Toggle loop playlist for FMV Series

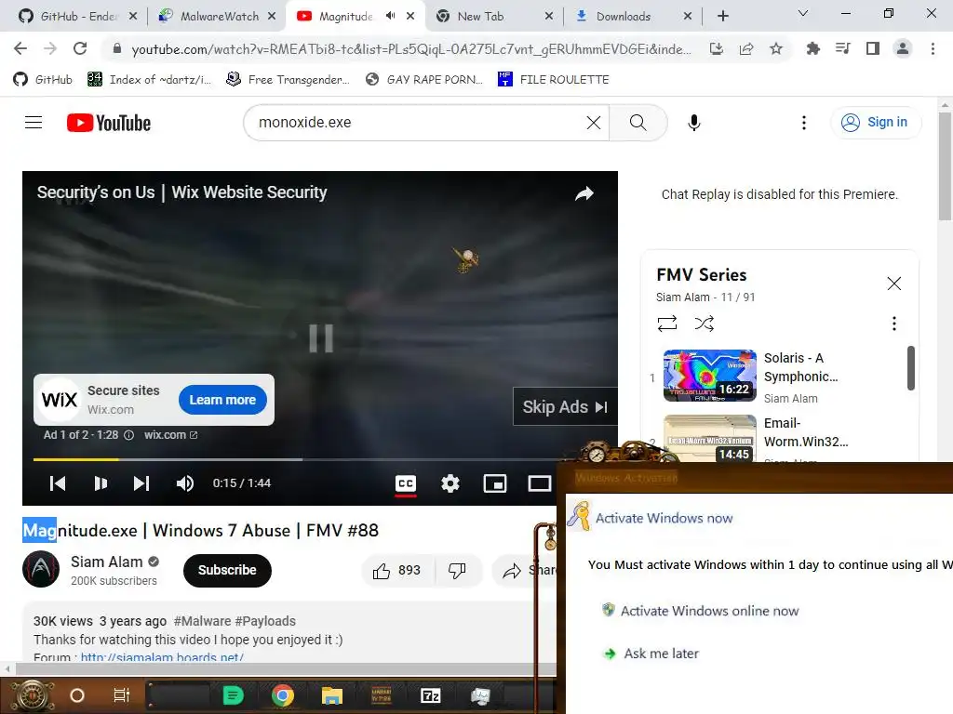[666, 323]
